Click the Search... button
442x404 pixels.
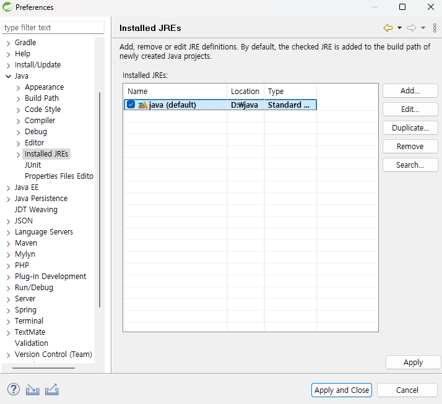[410, 165]
